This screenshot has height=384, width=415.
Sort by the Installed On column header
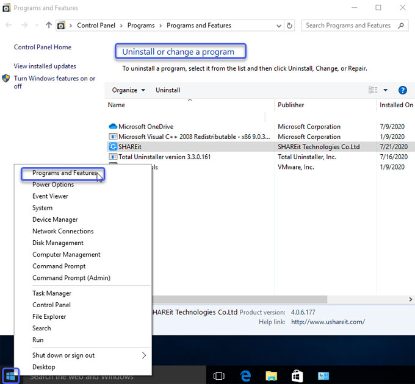(396, 105)
